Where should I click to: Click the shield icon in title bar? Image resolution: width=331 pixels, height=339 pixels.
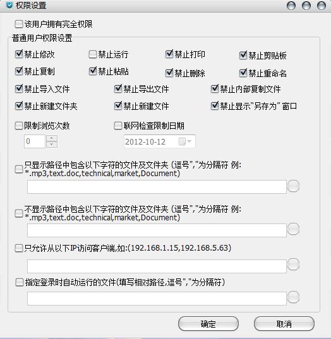tap(9, 5)
